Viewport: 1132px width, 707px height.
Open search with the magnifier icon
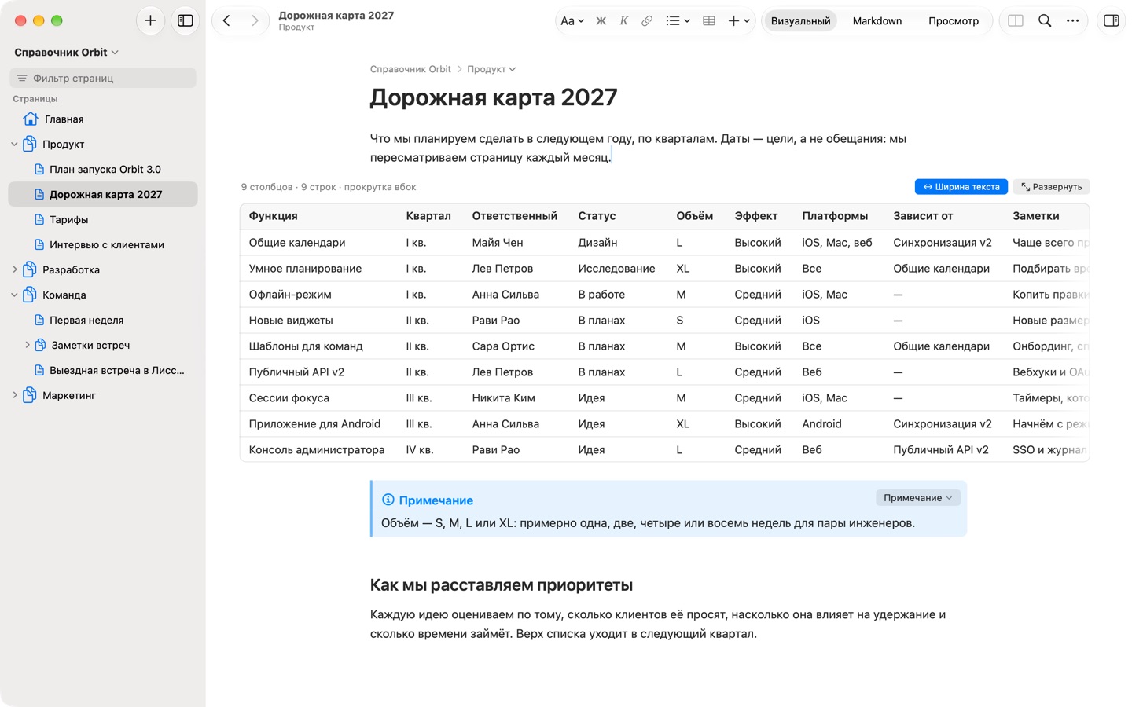[1045, 21]
